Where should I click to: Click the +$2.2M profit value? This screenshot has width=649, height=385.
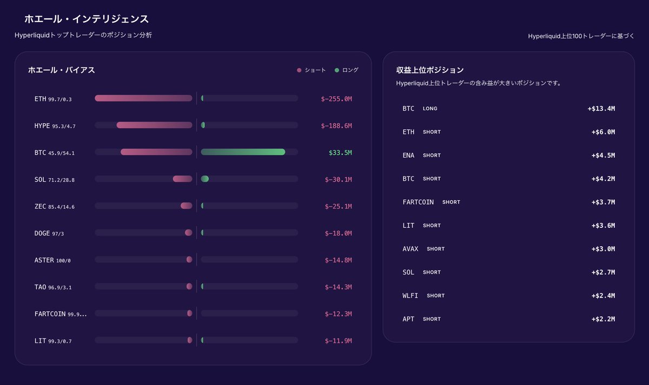point(604,319)
